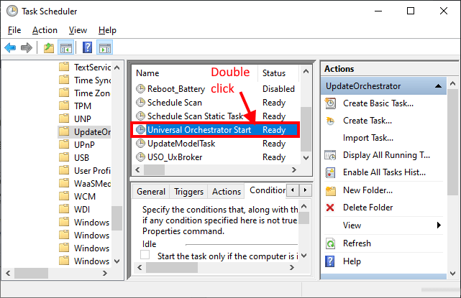Switch to the Triggers tab

coord(188,192)
